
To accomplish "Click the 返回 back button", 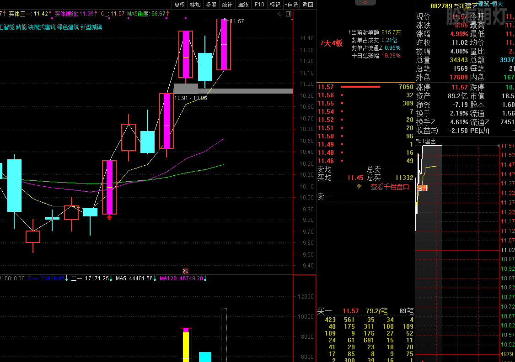I will (x=308, y=5).
